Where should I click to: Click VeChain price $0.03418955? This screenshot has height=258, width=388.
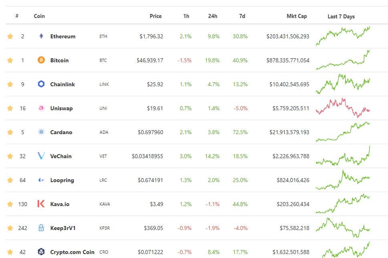click(x=147, y=156)
